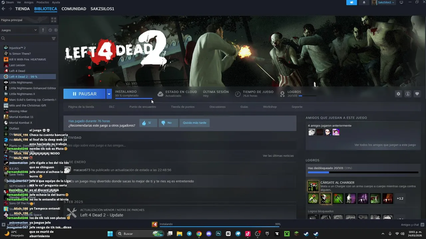
Task: Open the Ver menu
Action: coord(19,2)
